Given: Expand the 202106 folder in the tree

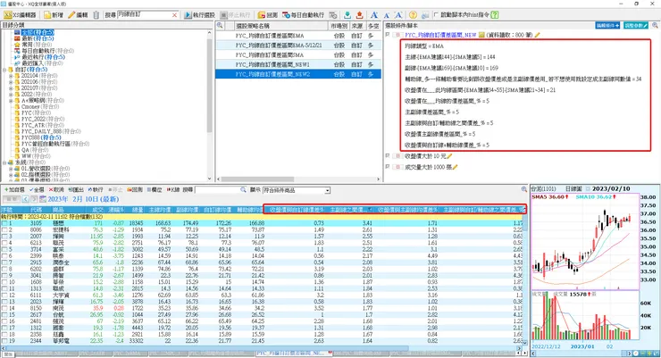Looking at the screenshot, I should click(x=11, y=82).
